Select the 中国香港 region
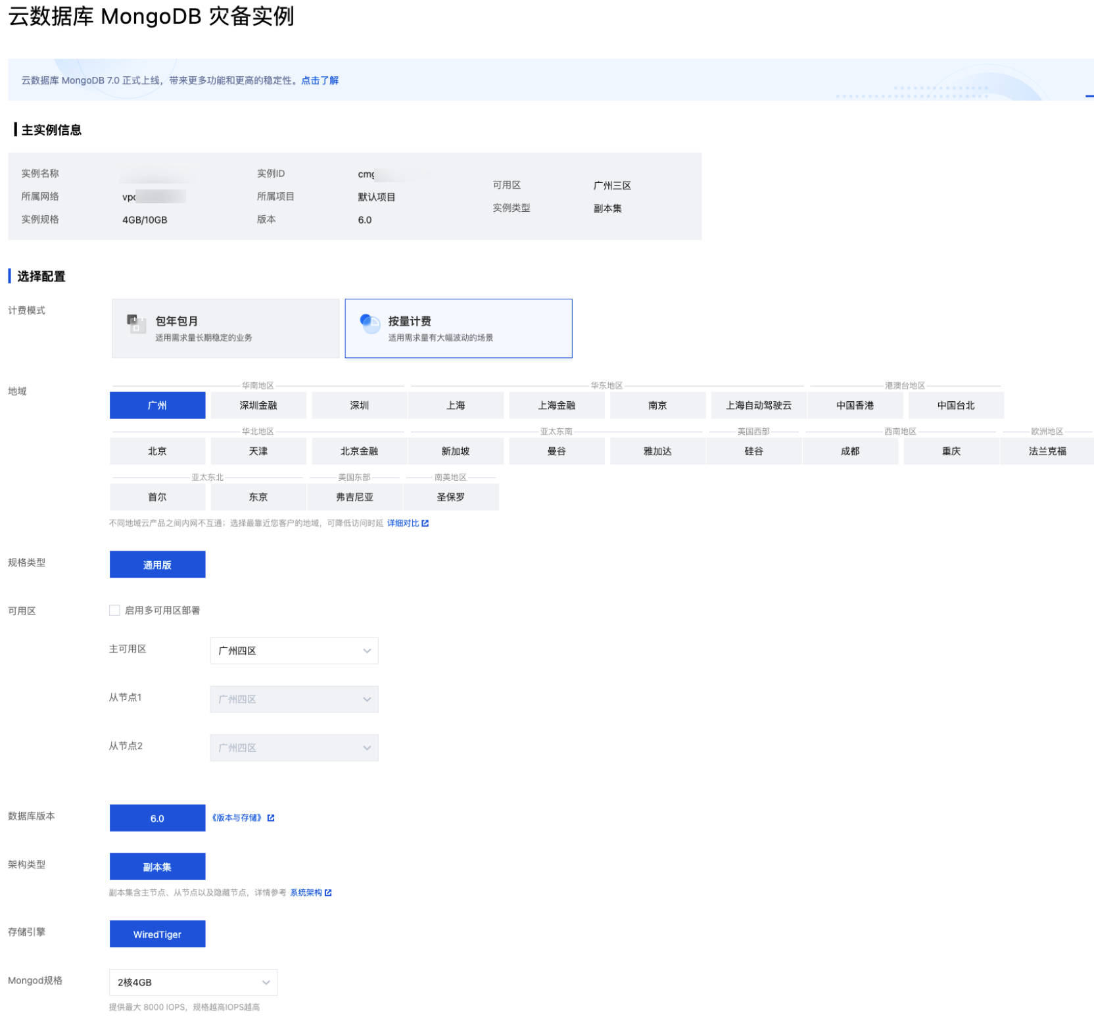This screenshot has height=1019, width=1094. 855,405
